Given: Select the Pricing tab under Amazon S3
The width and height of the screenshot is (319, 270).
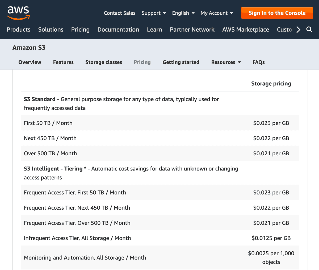Looking at the screenshot, I should [142, 62].
